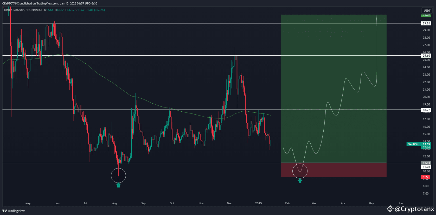Viewport: 436px width, 215px height.
Task: Click the Dec label on time axis
Action: click(229, 203)
